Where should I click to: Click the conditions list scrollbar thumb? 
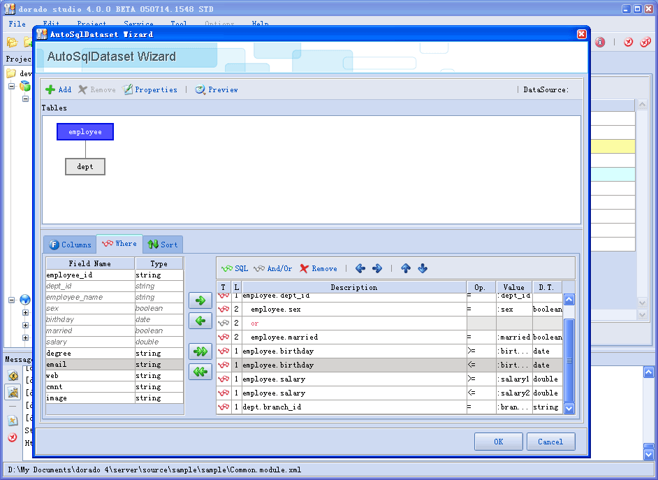[569, 361]
